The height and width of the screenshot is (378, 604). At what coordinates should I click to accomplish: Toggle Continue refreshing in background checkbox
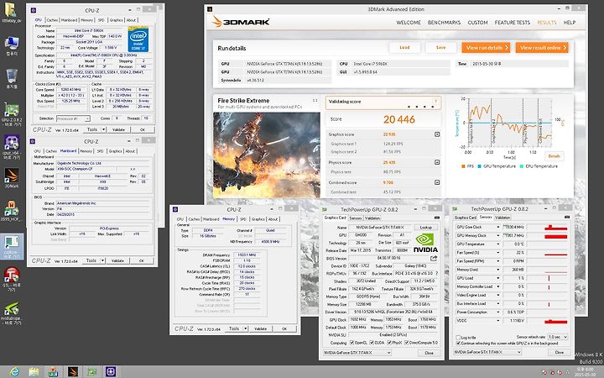[x=458, y=343]
